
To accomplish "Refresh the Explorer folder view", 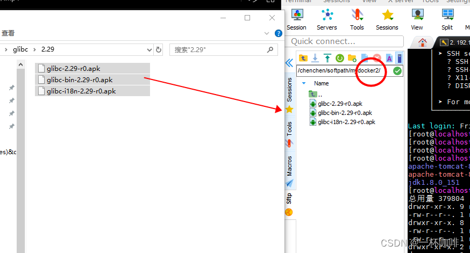I will [x=159, y=50].
